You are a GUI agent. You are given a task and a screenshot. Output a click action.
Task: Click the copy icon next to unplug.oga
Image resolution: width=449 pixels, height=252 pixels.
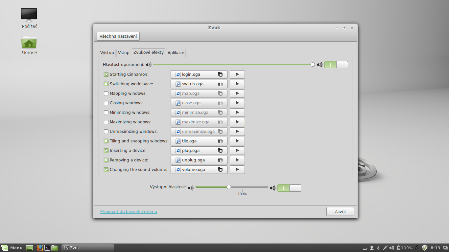point(221,160)
